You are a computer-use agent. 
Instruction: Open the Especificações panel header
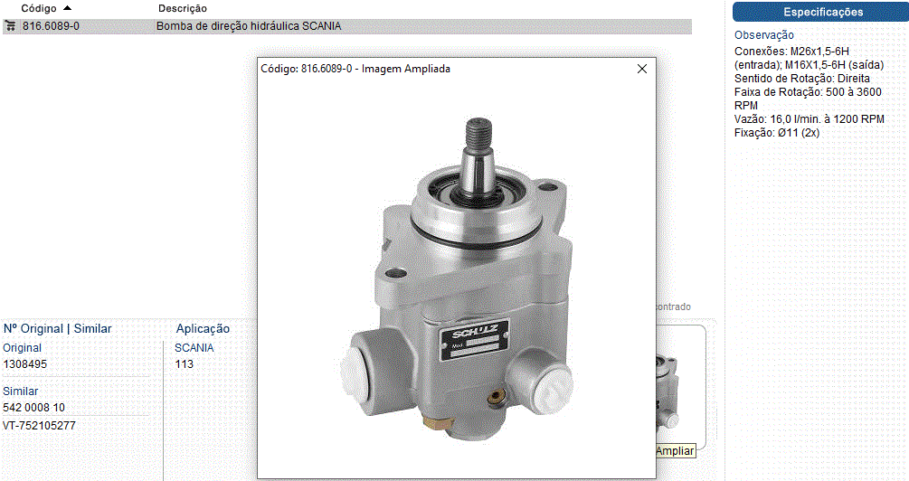click(822, 12)
